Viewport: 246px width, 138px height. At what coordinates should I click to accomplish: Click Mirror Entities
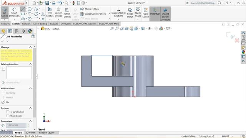point(90,9)
